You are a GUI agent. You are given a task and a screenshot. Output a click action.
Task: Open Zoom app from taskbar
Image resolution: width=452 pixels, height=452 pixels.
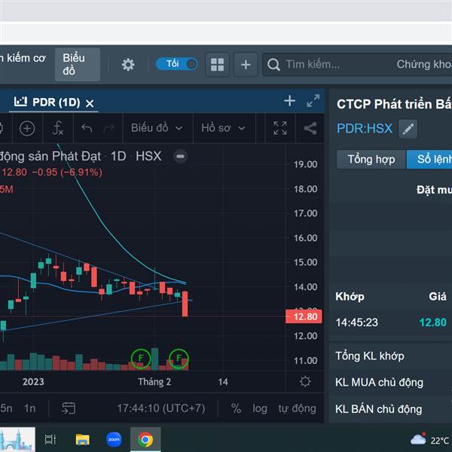point(114,440)
